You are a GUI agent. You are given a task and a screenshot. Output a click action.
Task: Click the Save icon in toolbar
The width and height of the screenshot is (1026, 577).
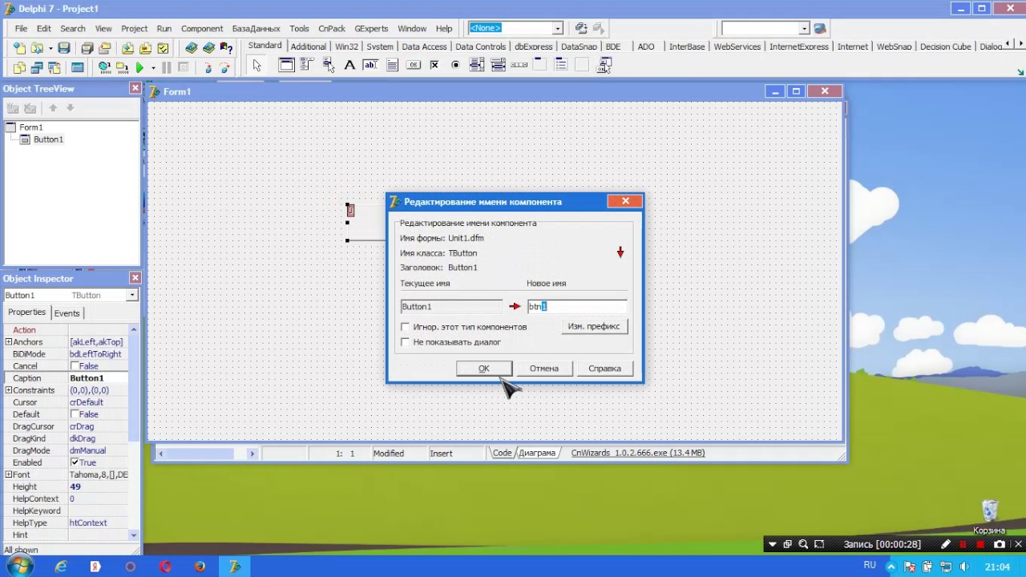coord(64,48)
